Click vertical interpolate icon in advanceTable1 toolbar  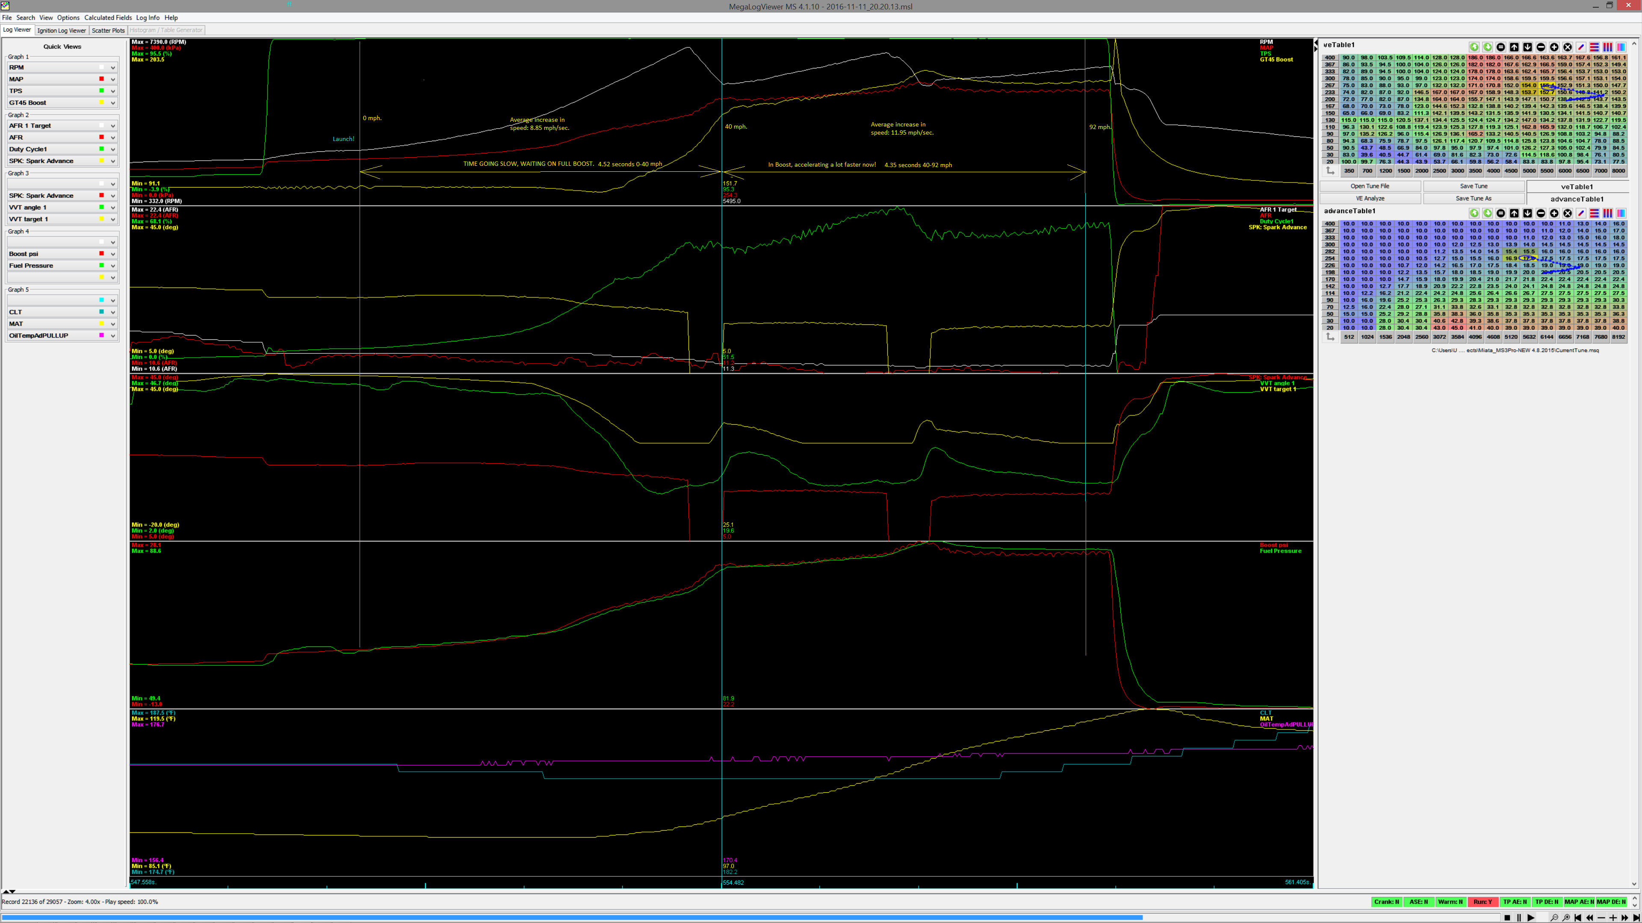pos(1608,213)
